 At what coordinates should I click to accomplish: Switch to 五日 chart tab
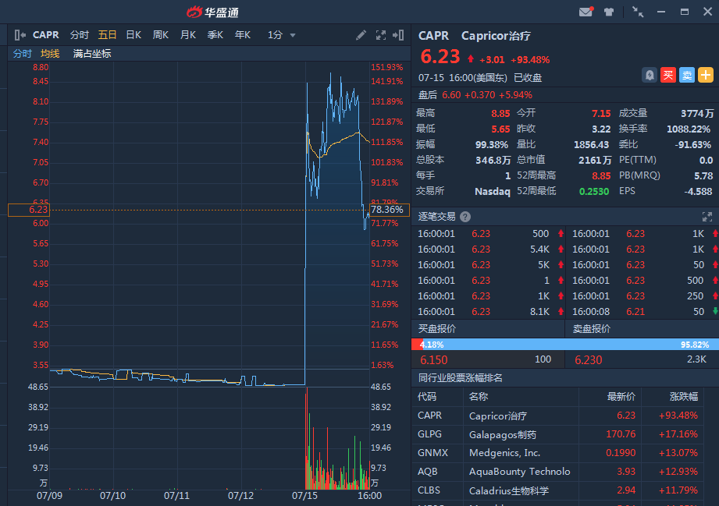[x=107, y=35]
